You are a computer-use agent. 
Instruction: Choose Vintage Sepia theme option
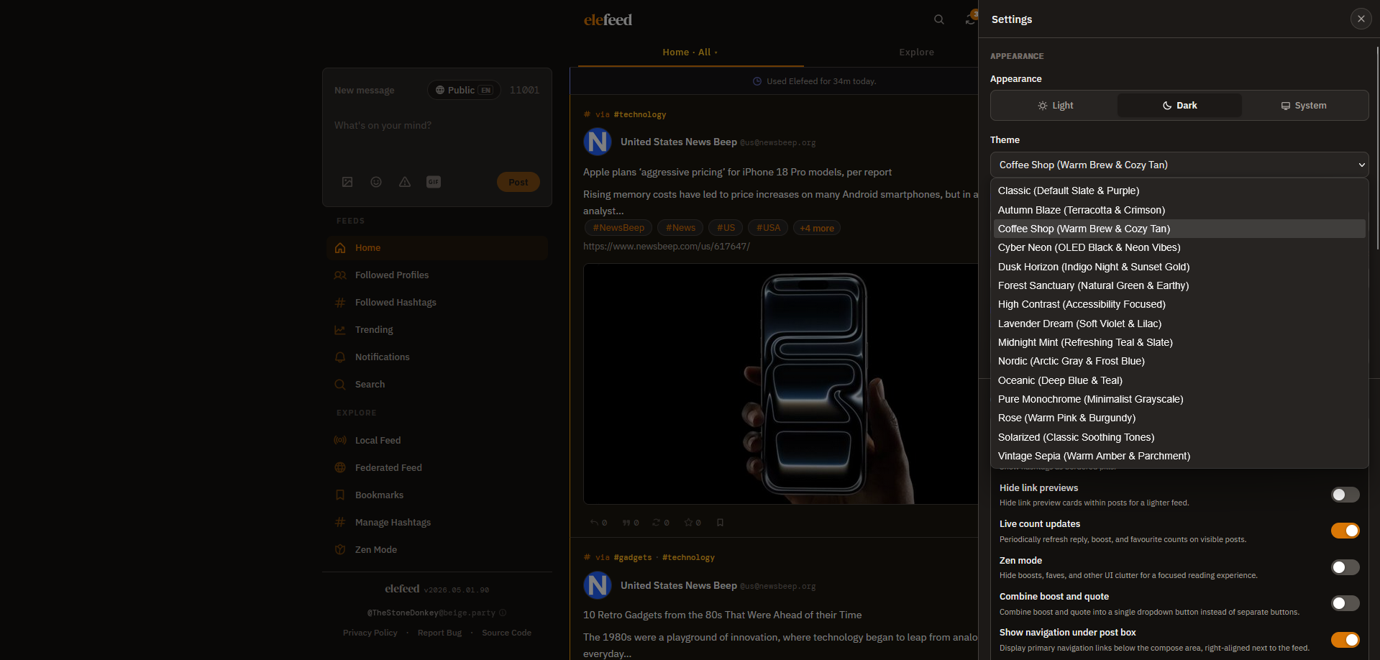pyautogui.click(x=1179, y=456)
